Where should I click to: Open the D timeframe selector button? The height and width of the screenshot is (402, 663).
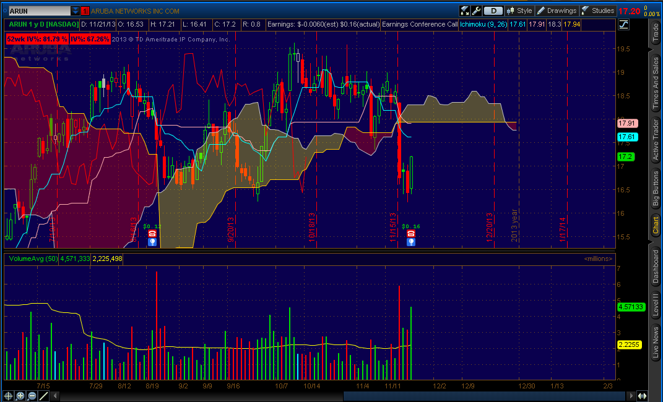(x=493, y=11)
